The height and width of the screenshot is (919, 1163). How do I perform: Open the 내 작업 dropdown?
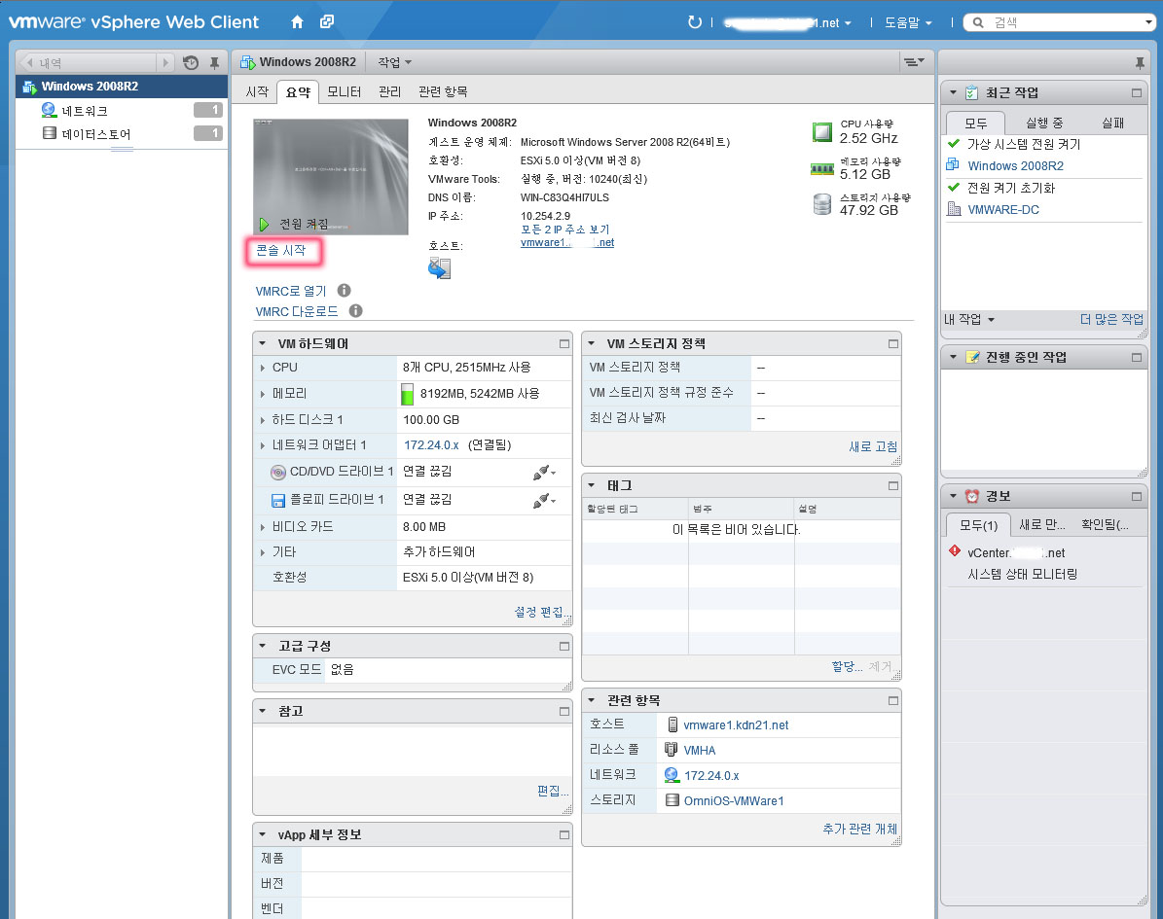[x=969, y=319]
